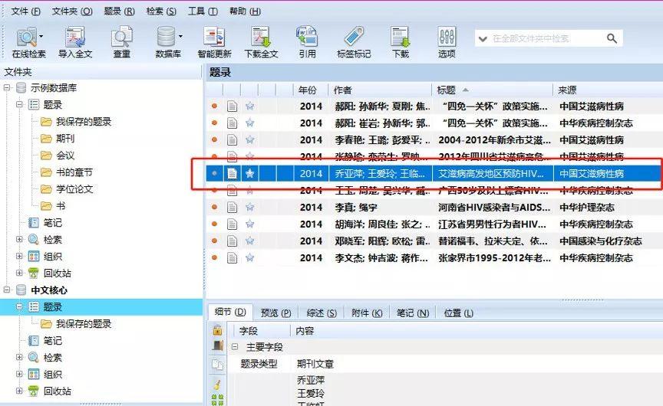Screen dimensions: 663x406
Task: Toggle the read-status dot on the 李文杰 row
Action: (214, 257)
